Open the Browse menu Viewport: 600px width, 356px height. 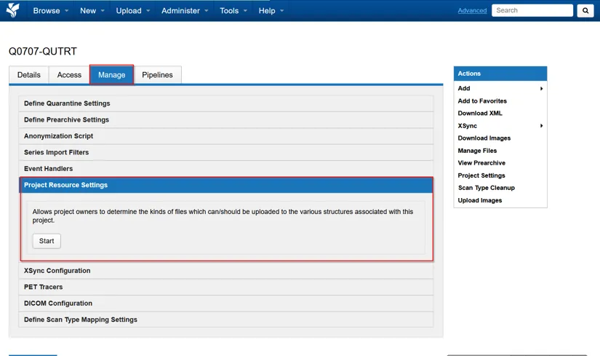[50, 11]
